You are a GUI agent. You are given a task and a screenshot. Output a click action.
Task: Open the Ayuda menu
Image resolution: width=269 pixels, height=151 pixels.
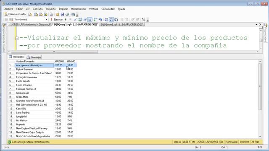point(121,9)
